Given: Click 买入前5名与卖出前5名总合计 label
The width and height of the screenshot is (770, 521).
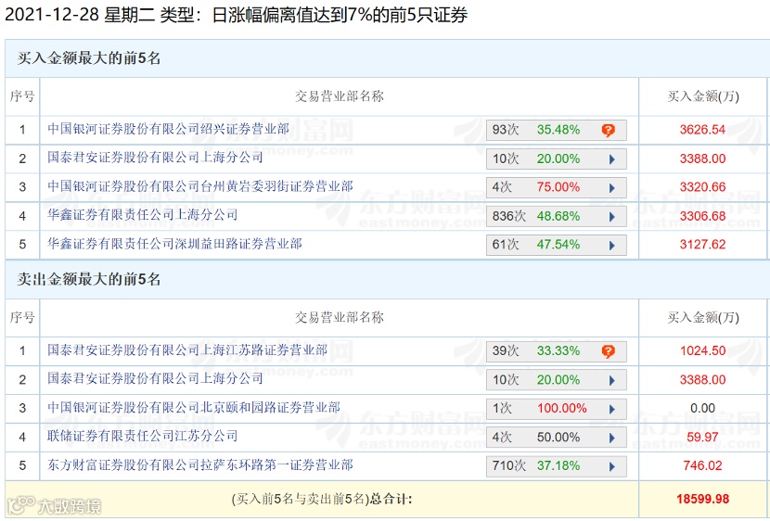Looking at the screenshot, I should point(322,500).
